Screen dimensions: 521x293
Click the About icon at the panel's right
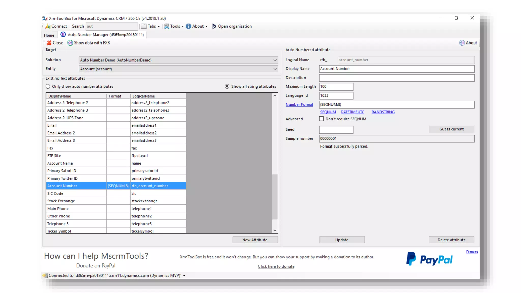pyautogui.click(x=462, y=43)
